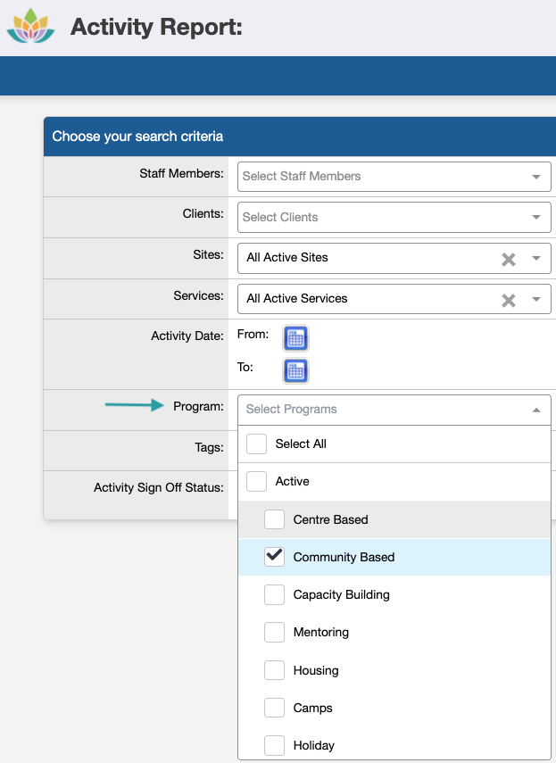This screenshot has width=556, height=763.
Task: Clear All Active Services with the X icon
Action: [509, 300]
